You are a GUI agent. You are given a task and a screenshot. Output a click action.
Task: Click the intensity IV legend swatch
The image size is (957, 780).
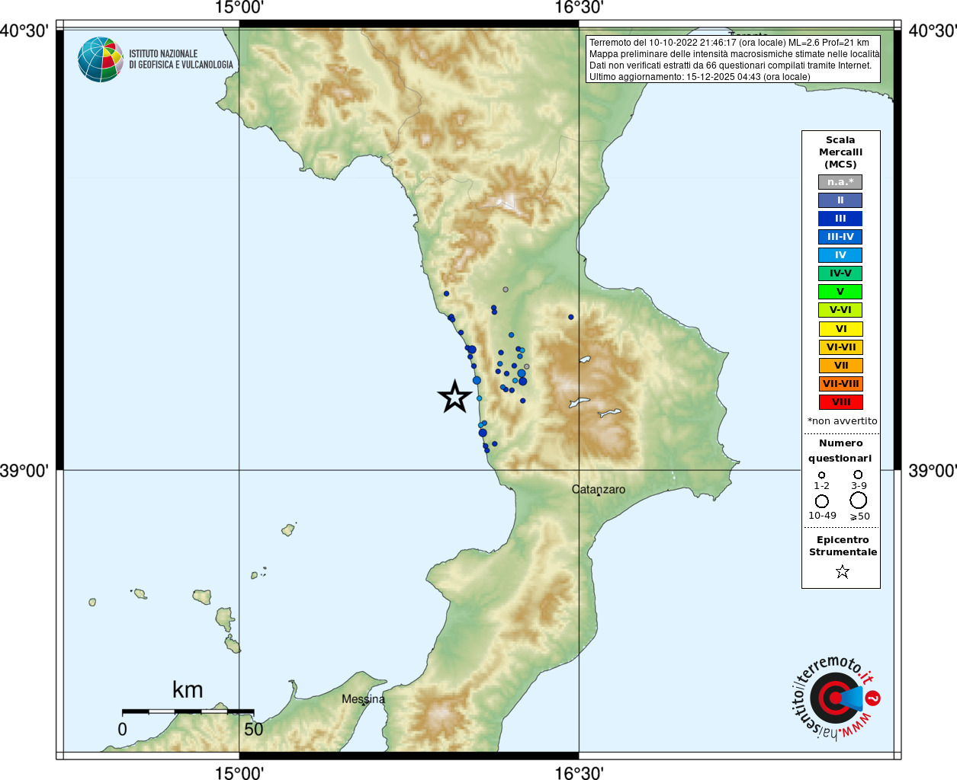point(840,255)
